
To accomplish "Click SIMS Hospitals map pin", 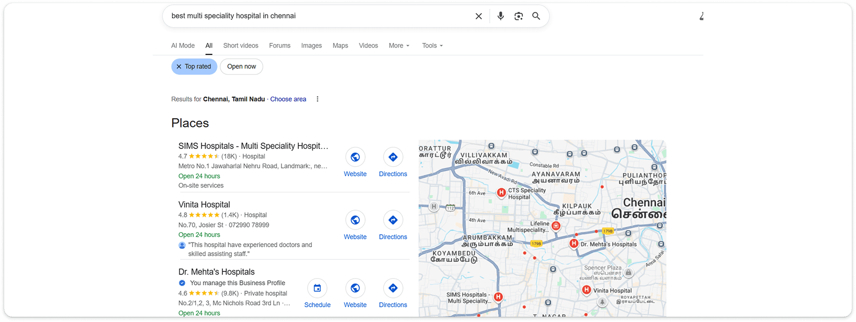I will [x=499, y=297].
